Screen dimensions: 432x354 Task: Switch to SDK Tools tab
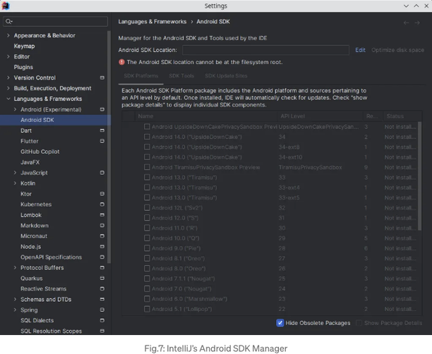181,76
